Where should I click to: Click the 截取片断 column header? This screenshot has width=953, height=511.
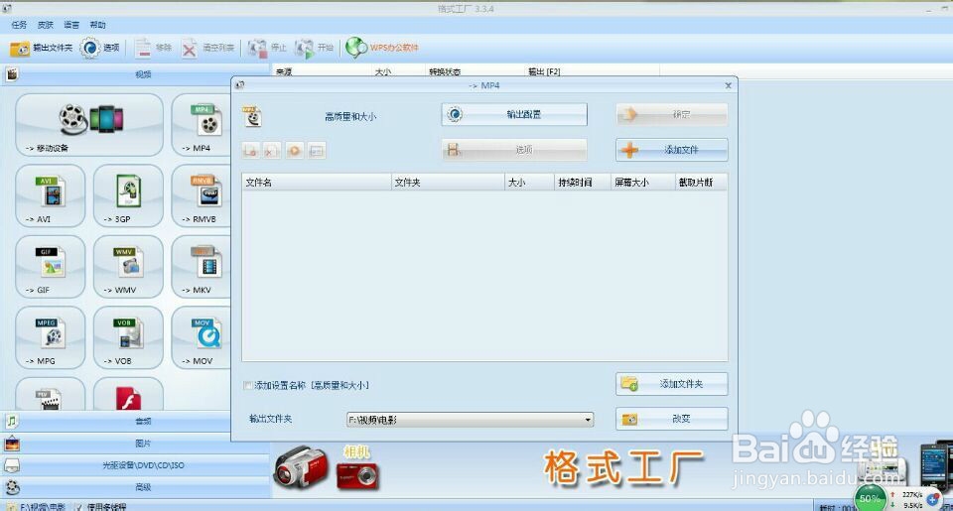[701, 183]
